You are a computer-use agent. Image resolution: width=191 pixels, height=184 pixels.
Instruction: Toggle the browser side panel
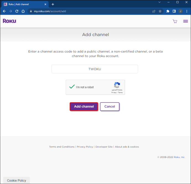174,11
